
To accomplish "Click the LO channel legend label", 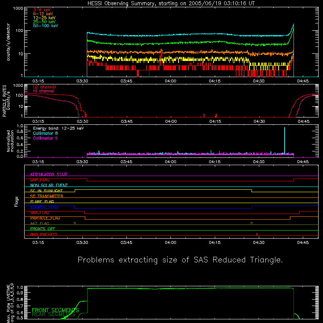I will (x=44, y=87).
